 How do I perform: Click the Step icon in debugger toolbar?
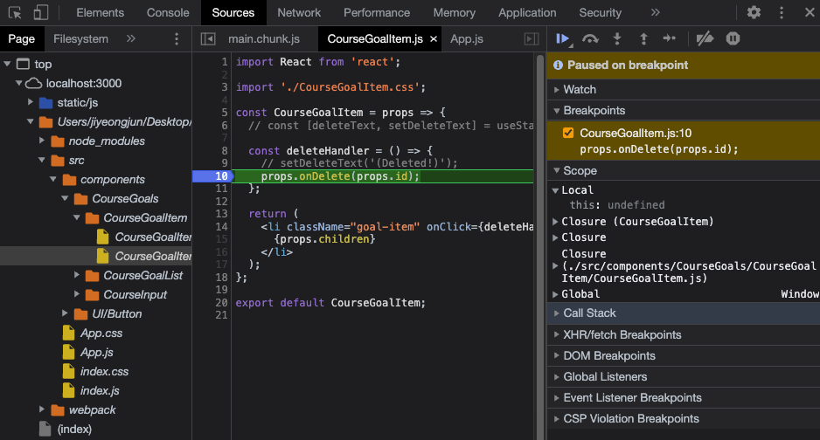[670, 38]
